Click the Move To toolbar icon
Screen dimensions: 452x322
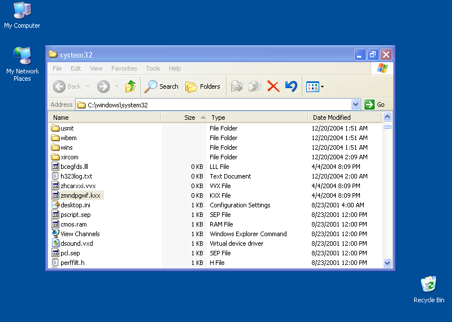(x=237, y=86)
